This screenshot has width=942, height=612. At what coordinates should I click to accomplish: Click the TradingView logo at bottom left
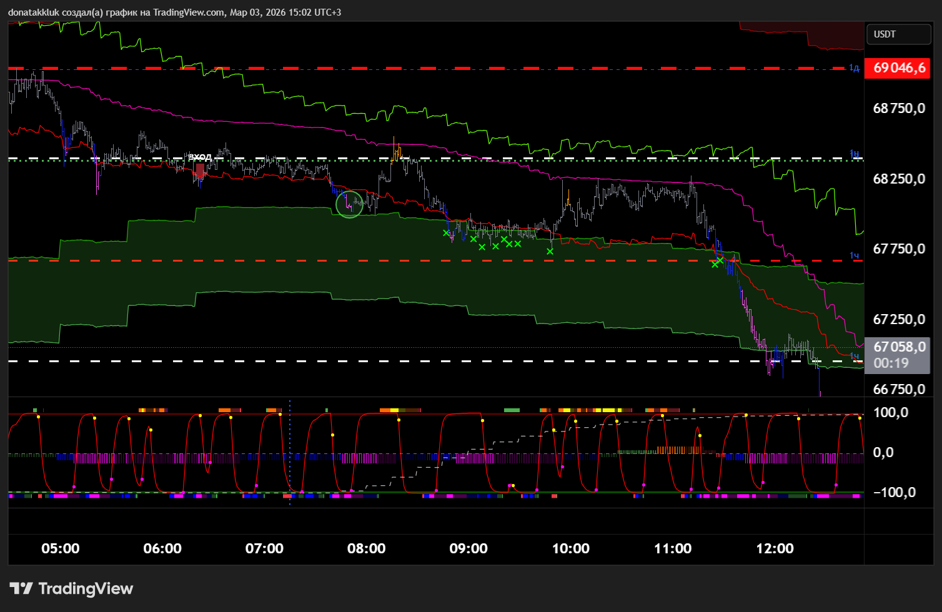(71, 588)
